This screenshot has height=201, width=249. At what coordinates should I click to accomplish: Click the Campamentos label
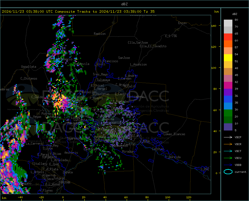click(119, 146)
